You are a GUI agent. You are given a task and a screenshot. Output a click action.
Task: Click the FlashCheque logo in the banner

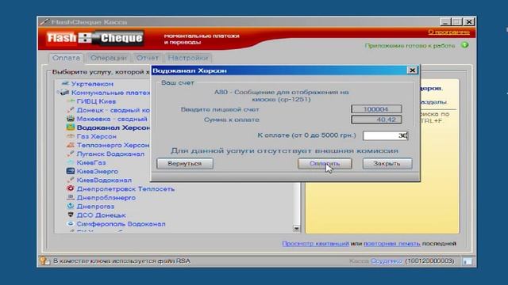click(94, 38)
